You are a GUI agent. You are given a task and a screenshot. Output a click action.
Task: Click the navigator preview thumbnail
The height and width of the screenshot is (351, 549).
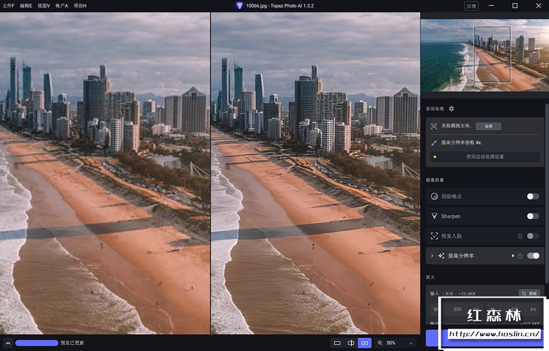(x=485, y=56)
